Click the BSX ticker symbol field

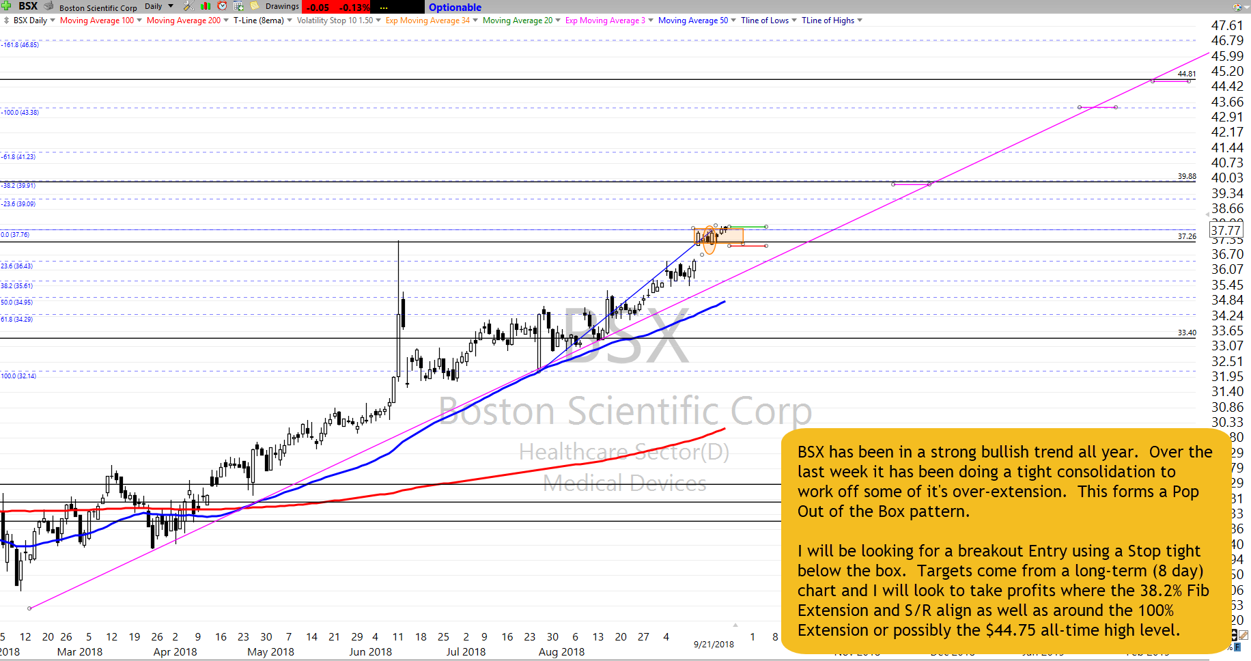click(28, 6)
